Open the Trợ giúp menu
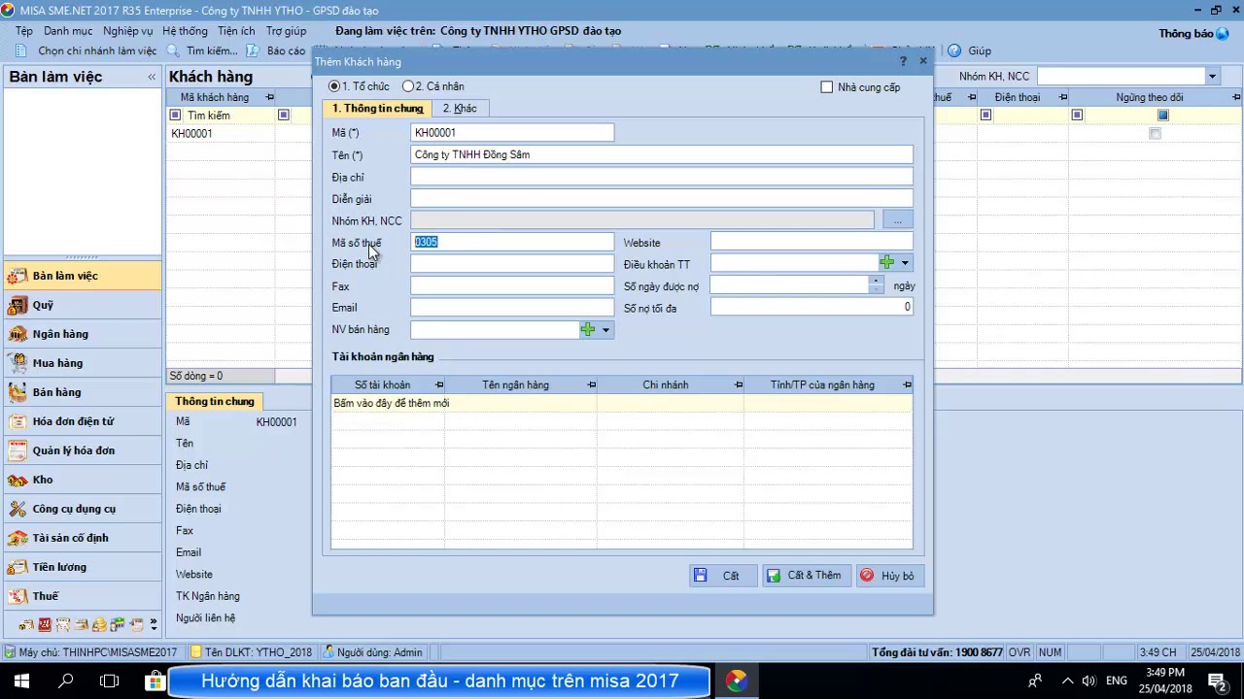Viewport: 1244px width, 699px height. 286,31
